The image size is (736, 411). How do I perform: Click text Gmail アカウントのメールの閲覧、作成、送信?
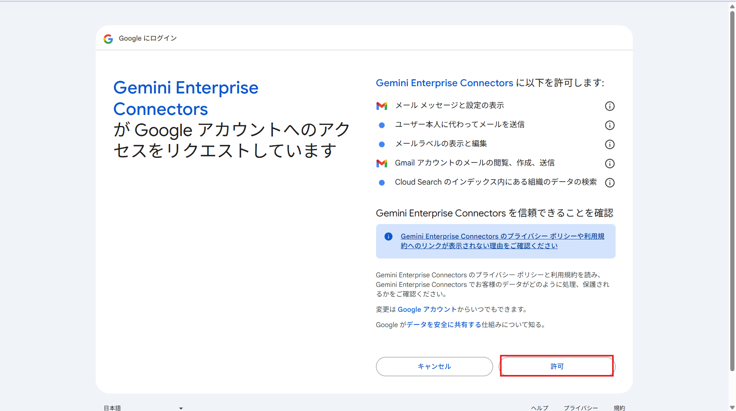point(475,163)
